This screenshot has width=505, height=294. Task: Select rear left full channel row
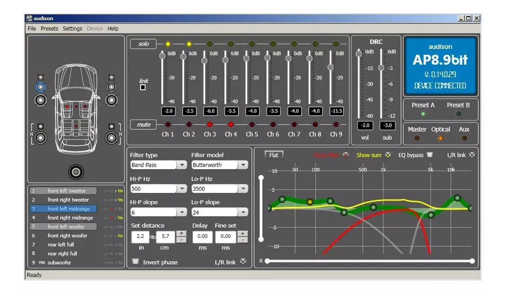click(76, 245)
